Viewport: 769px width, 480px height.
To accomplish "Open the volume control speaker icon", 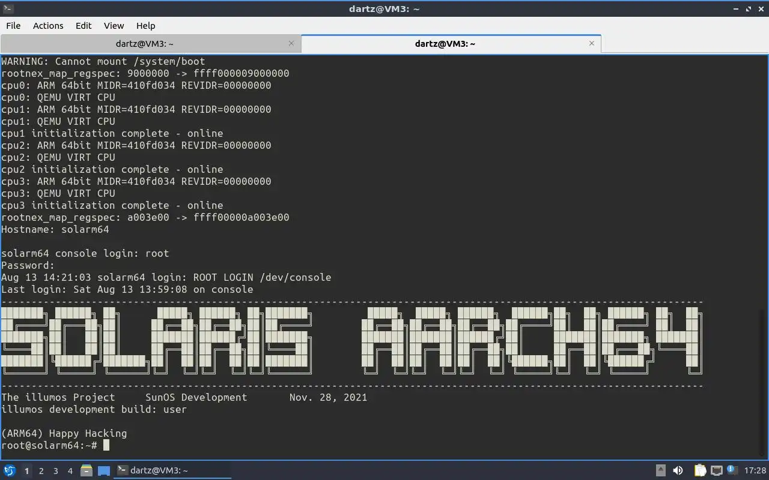I will [678, 470].
